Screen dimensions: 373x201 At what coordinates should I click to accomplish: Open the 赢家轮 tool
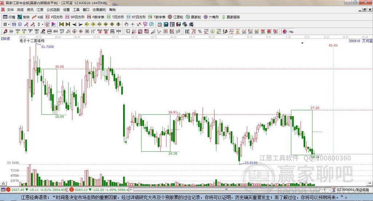click(x=193, y=17)
